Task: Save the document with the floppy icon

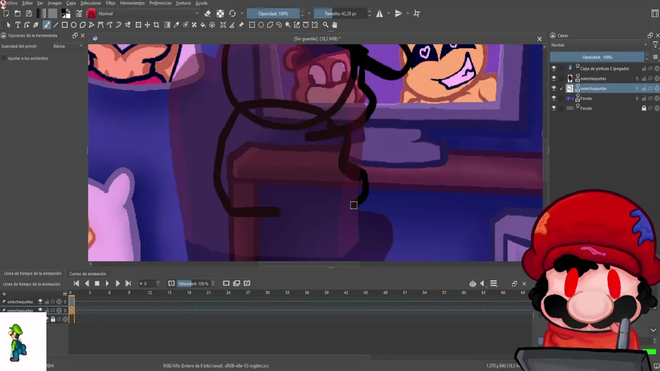Action: [29, 13]
